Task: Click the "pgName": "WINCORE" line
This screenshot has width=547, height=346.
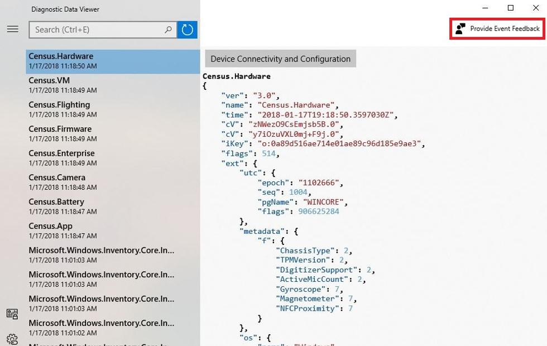Action: (x=303, y=202)
